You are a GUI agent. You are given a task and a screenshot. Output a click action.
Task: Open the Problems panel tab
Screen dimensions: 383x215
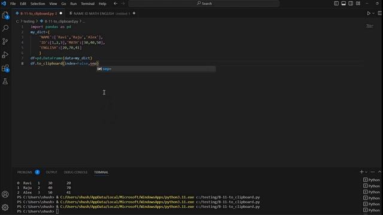click(25, 173)
